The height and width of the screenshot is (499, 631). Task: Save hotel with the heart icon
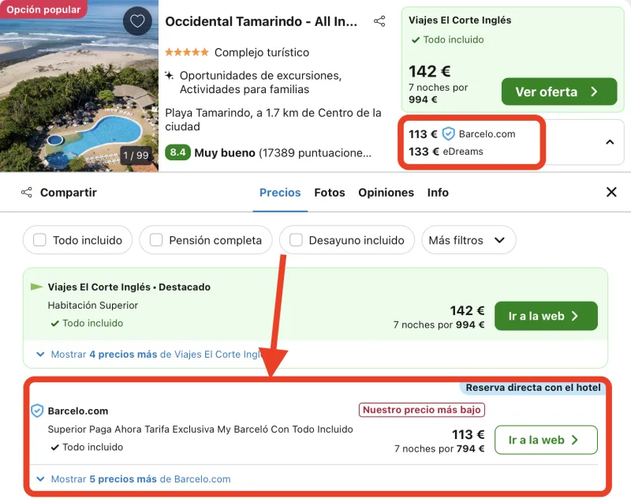137,21
